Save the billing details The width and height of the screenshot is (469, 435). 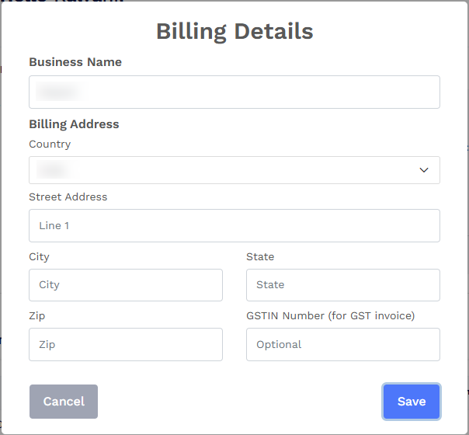412,402
